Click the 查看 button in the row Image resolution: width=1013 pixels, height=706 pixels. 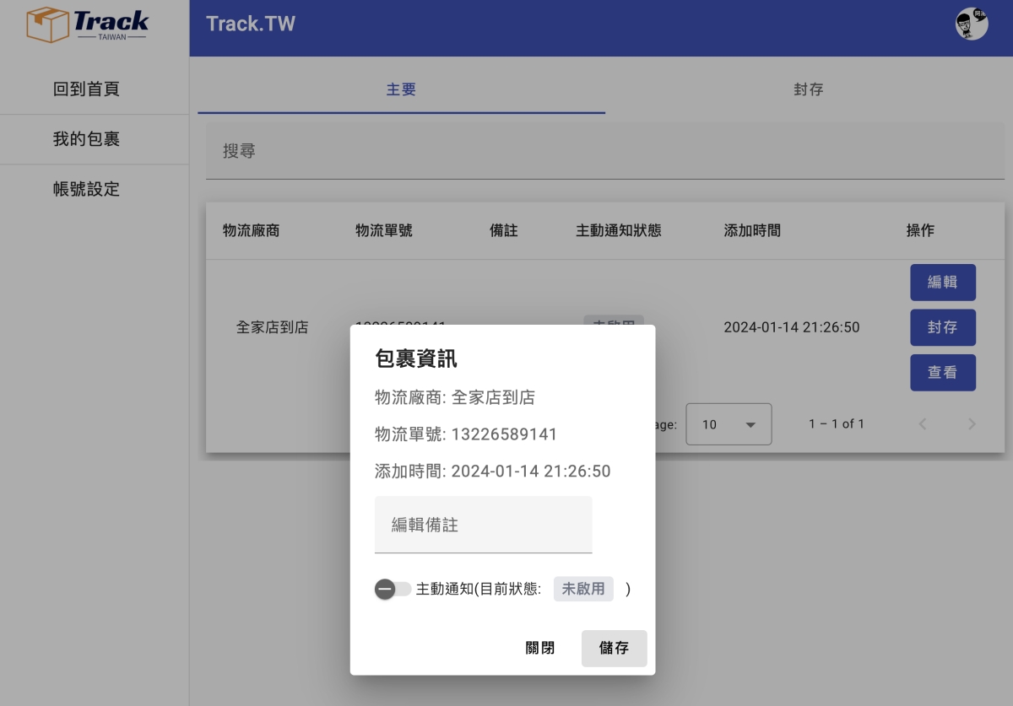point(942,373)
